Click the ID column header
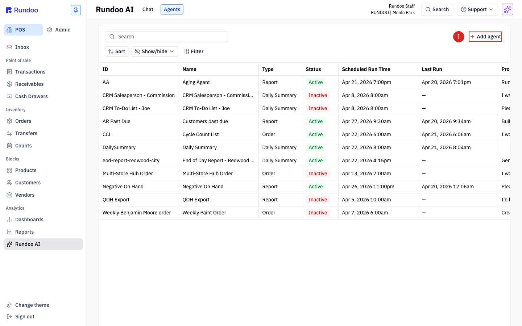 139,69
